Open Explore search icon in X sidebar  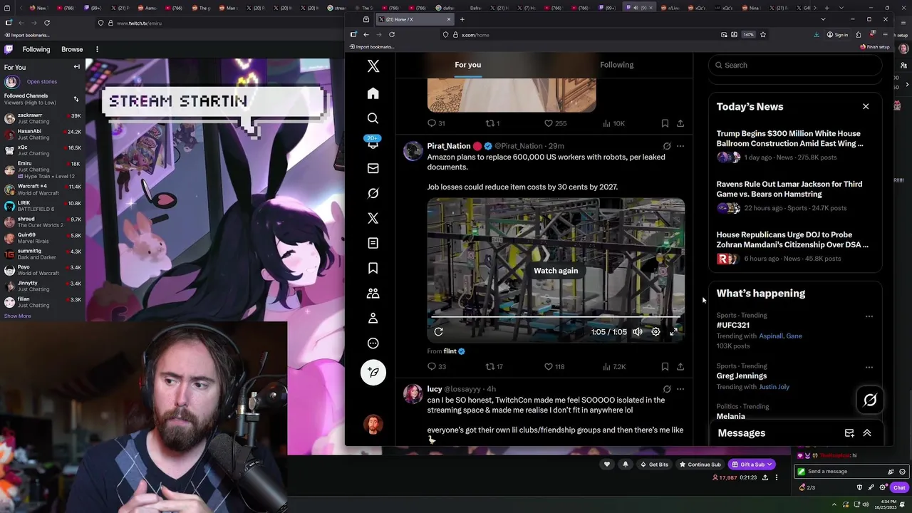click(x=373, y=118)
